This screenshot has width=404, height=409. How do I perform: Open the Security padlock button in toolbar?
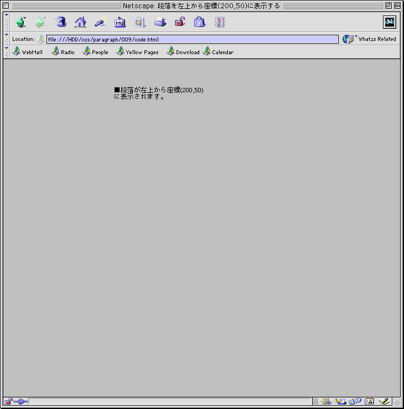[180, 23]
